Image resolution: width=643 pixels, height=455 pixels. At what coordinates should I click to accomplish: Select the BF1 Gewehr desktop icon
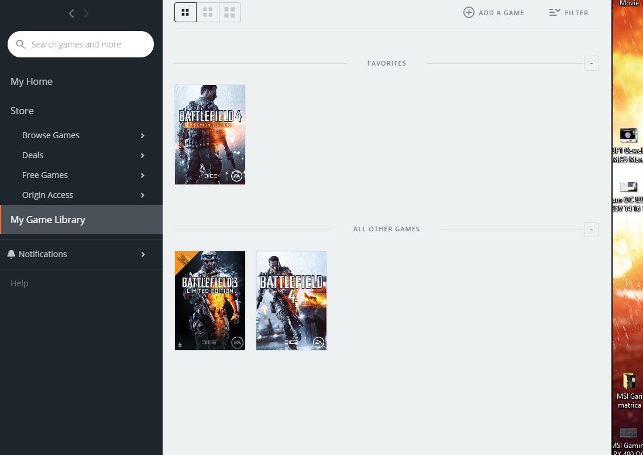[x=627, y=145]
